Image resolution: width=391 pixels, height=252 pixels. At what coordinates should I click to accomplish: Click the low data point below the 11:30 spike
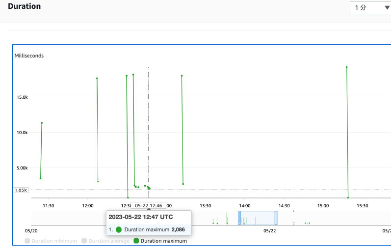[40, 178]
